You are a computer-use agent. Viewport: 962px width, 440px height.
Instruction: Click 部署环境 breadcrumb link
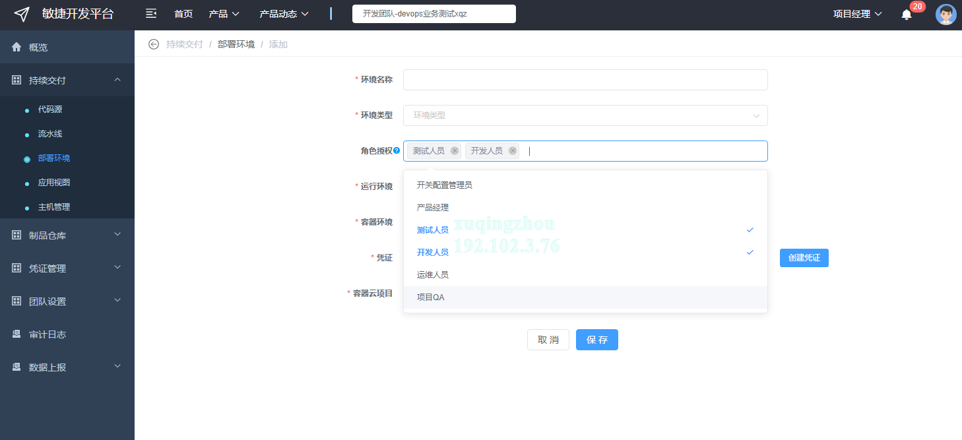tap(236, 44)
